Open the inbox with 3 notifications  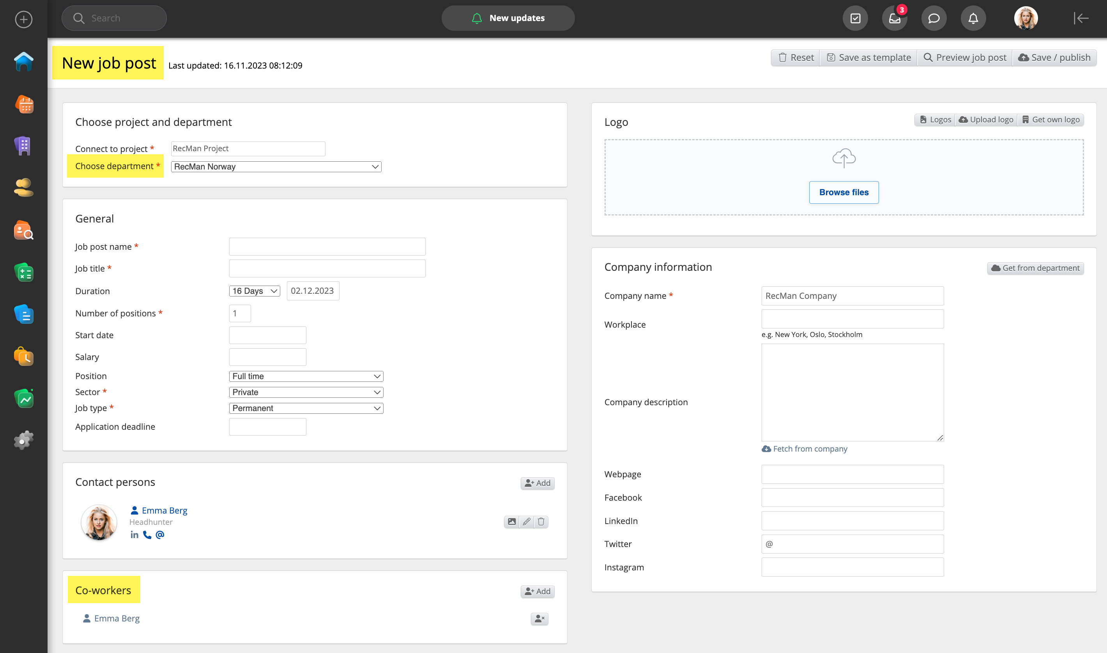(x=895, y=18)
